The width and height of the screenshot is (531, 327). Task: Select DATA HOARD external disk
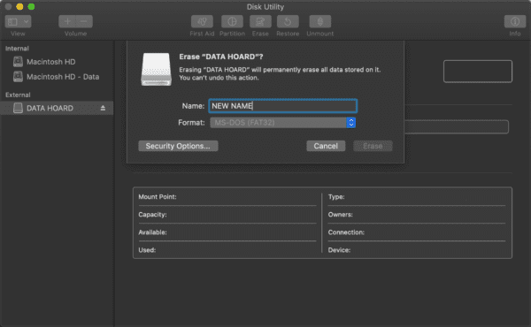click(x=57, y=108)
